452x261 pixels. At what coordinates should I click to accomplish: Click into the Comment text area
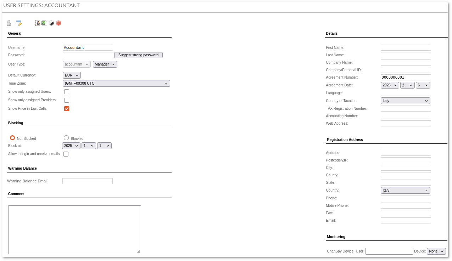pyautogui.click(x=74, y=229)
